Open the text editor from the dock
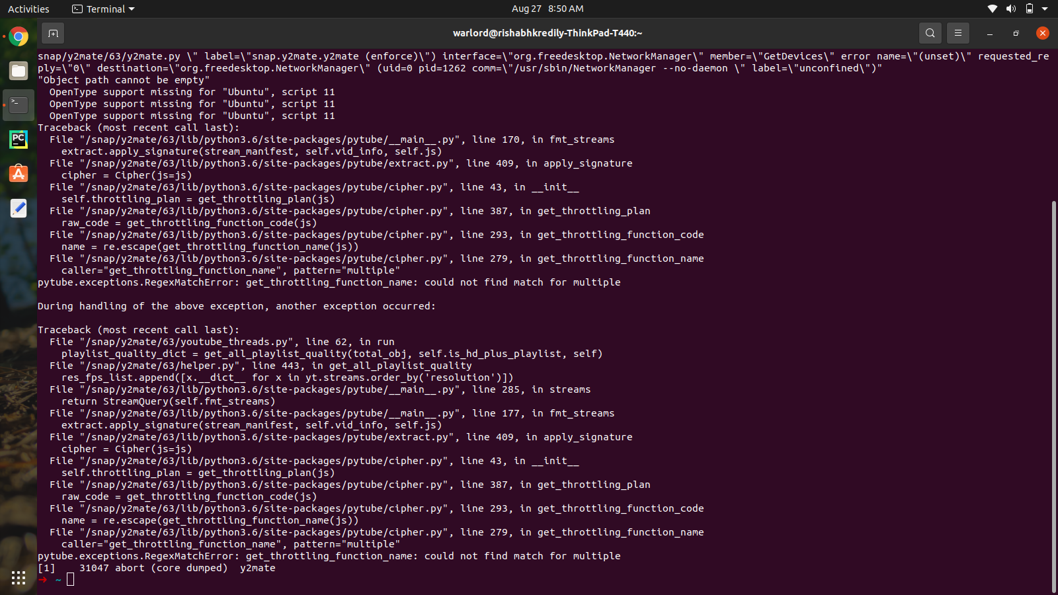The image size is (1058, 595). (18, 208)
